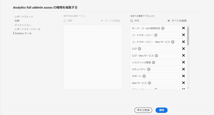
Task: Select the トラフィック管理 row text
Action: (141, 62)
